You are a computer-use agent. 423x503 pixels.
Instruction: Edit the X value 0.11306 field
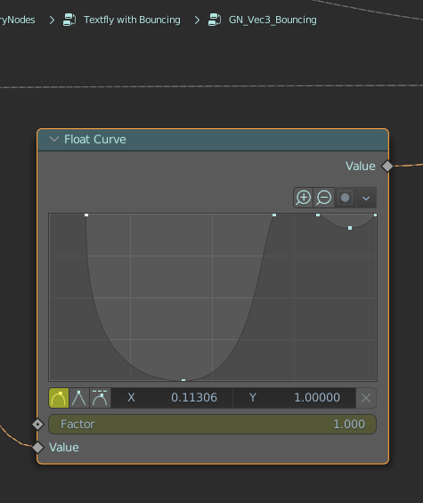[172, 398]
